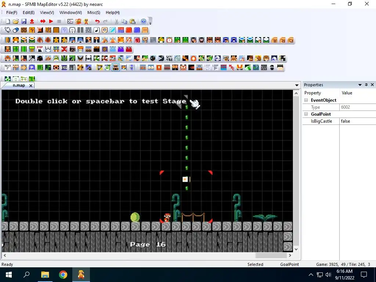The image size is (376, 282).
Task: Close the n.map tab
Action: pyautogui.click(x=31, y=86)
